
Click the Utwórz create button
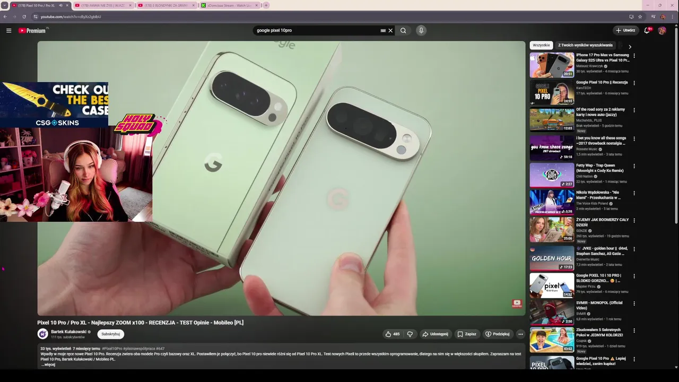click(625, 30)
